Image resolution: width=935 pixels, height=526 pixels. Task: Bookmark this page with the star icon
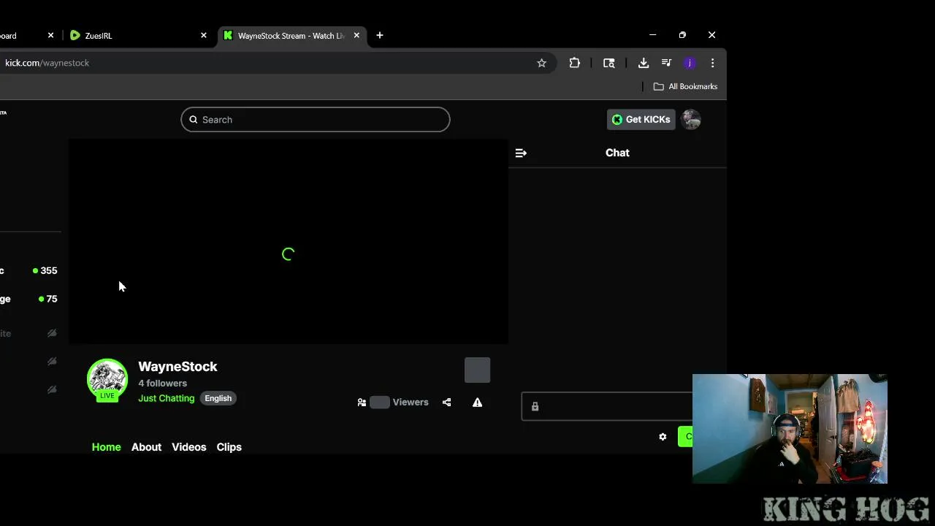point(541,63)
